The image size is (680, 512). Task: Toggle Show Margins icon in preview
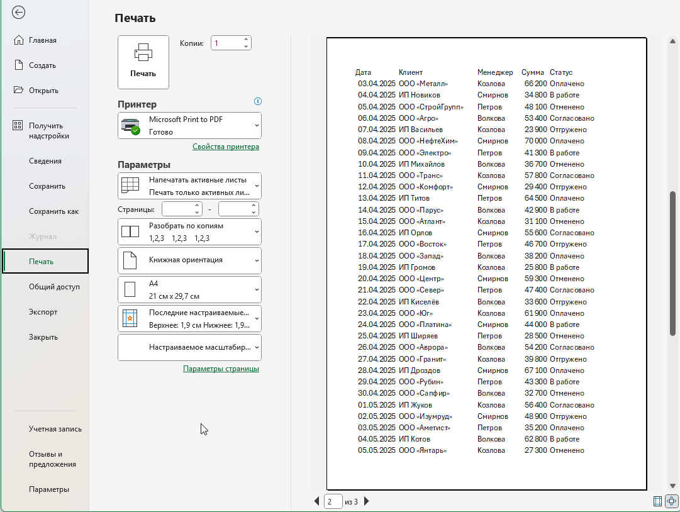coord(657,501)
